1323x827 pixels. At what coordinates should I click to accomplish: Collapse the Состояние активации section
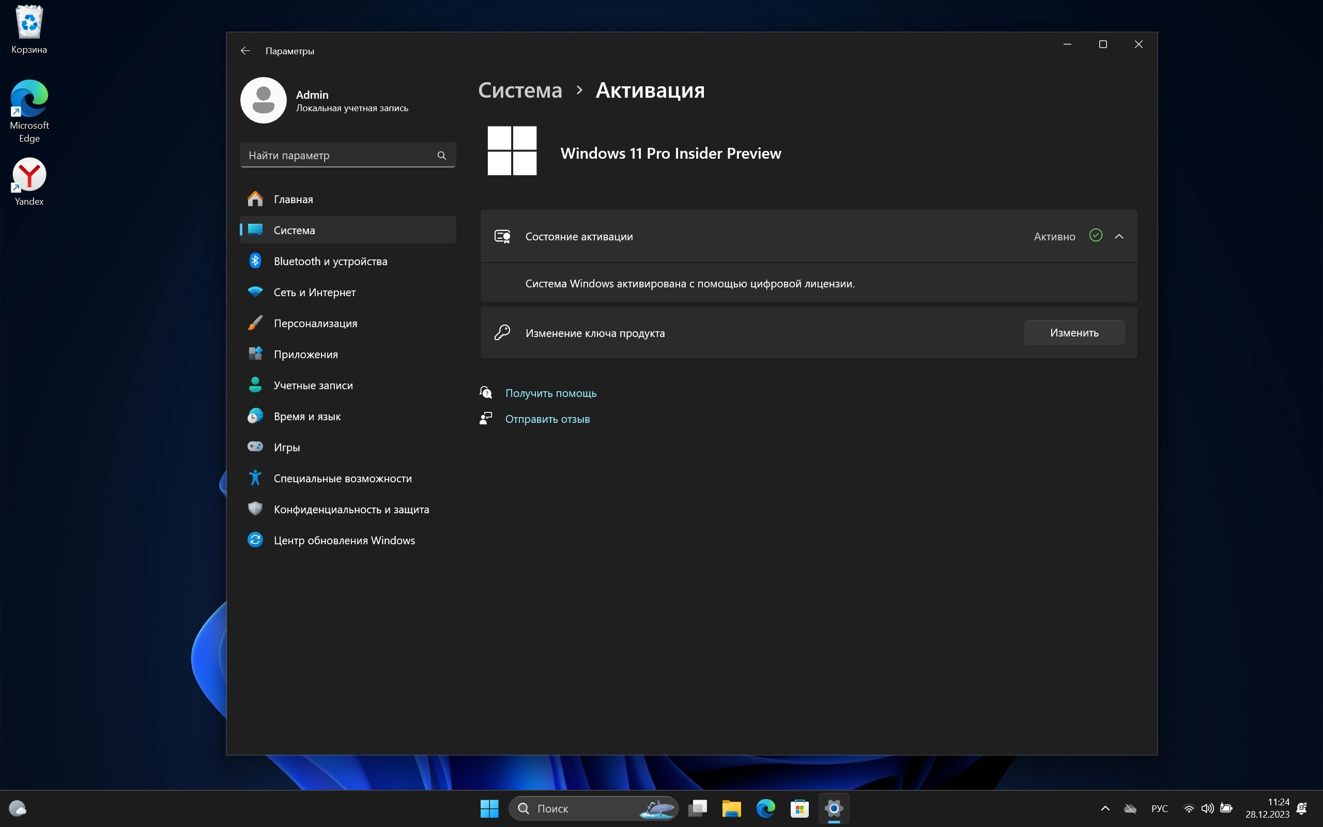[1119, 237]
